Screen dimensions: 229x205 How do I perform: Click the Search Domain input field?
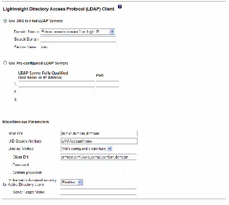coord(78,39)
